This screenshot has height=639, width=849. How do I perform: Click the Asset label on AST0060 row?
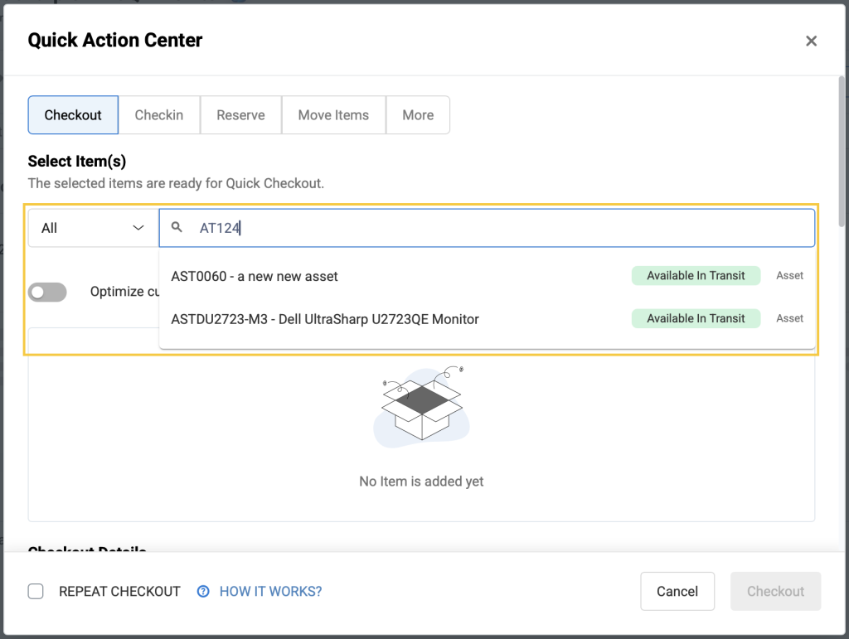point(789,275)
